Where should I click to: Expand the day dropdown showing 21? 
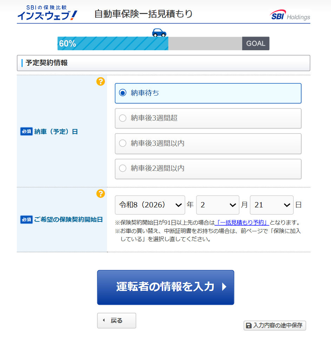click(x=271, y=205)
